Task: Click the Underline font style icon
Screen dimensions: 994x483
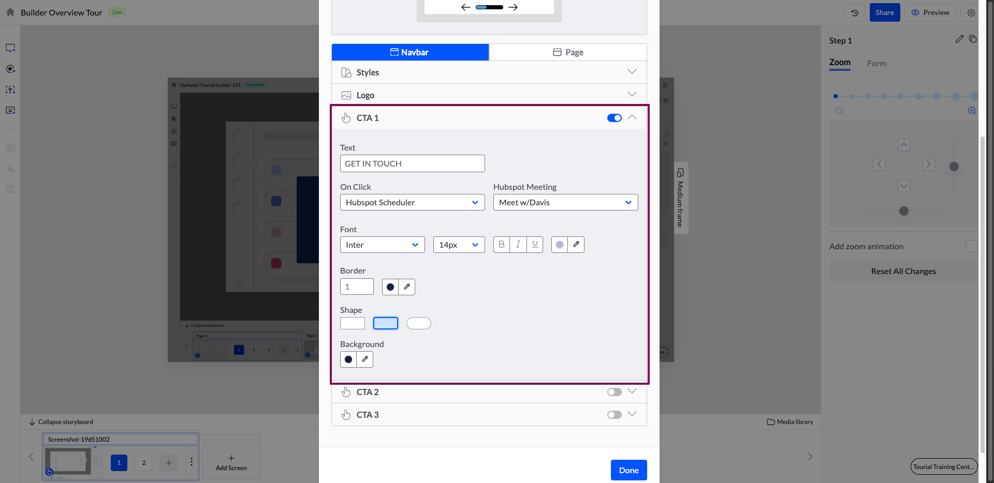Action: pos(535,245)
